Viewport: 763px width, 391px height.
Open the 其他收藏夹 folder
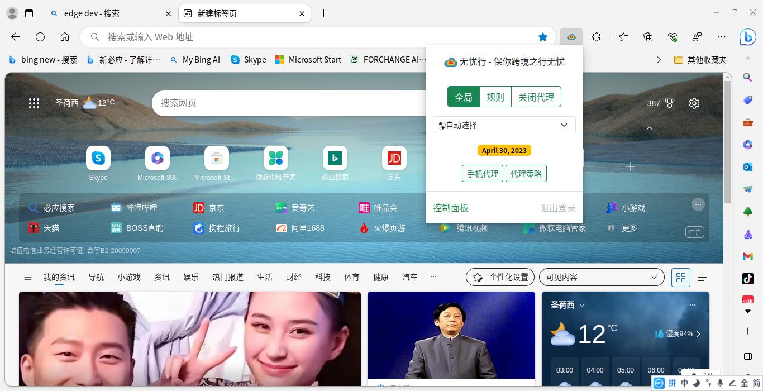click(700, 60)
